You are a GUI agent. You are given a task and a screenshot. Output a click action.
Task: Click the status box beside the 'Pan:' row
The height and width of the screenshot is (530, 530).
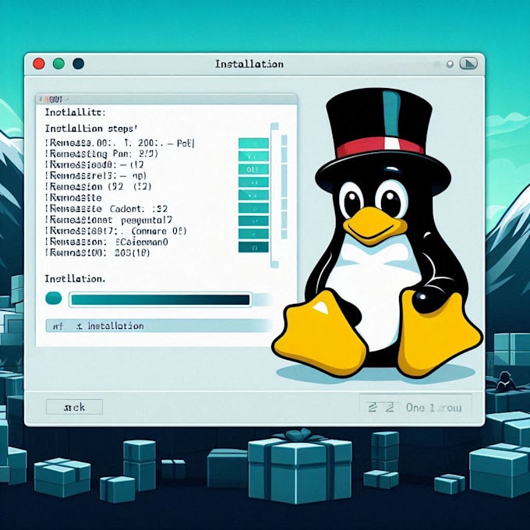253,156
